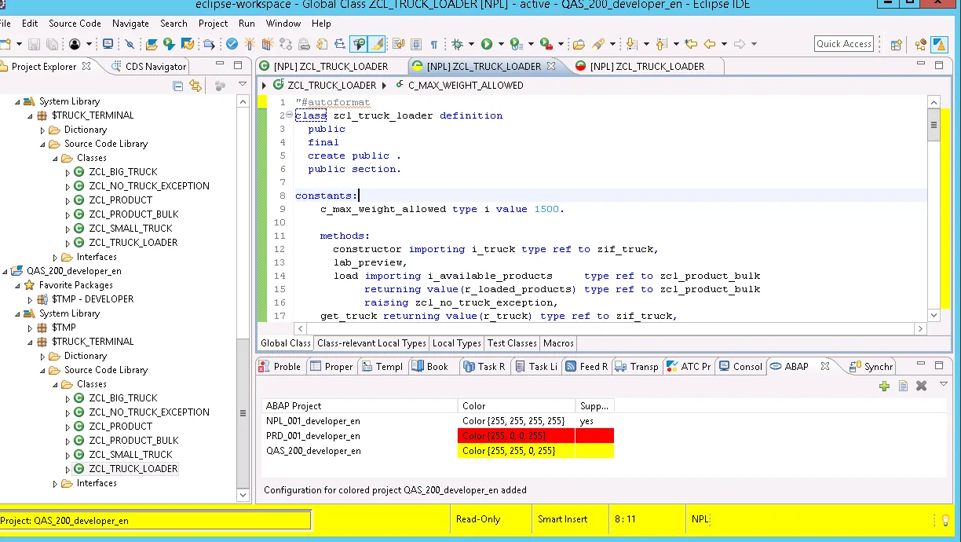Viewport: 961px width, 542px height.
Task: Open the Back history dropdown arrow
Action: 724,45
